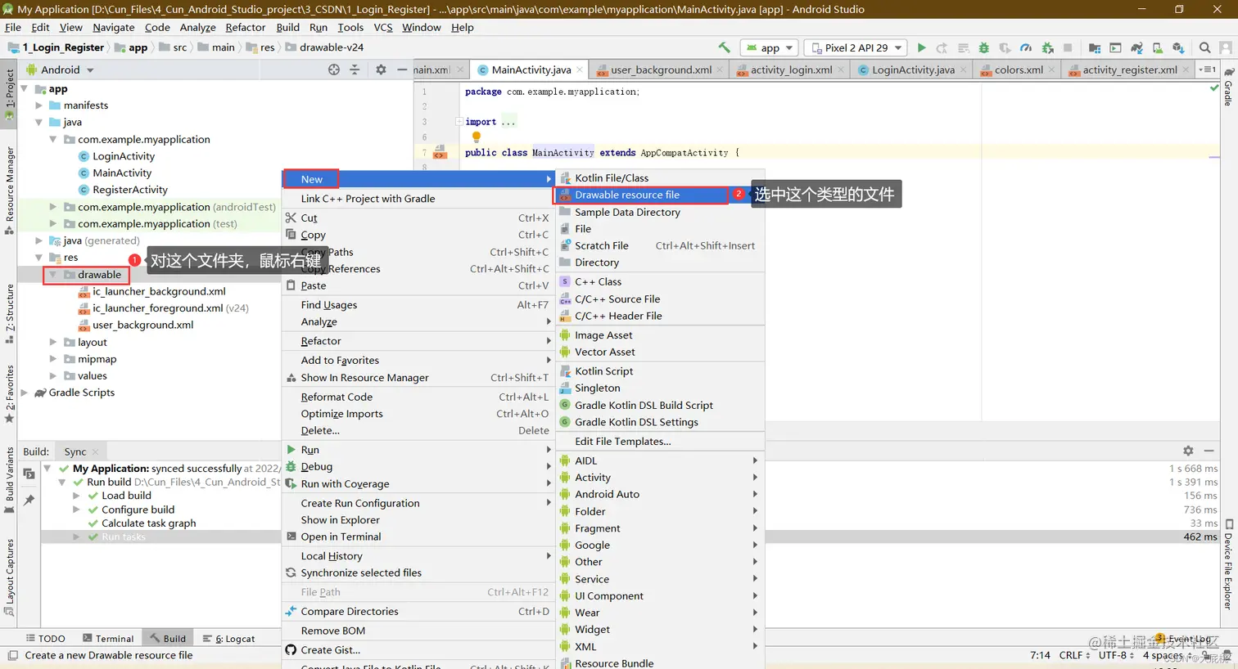Close the Sync tab in Build panel
This screenshot has width=1238, height=669.
pyautogui.click(x=96, y=451)
